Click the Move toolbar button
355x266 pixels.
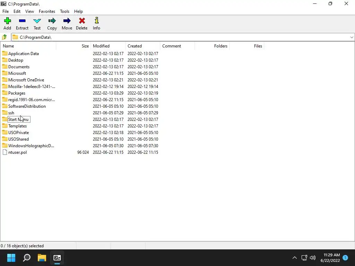click(x=67, y=24)
